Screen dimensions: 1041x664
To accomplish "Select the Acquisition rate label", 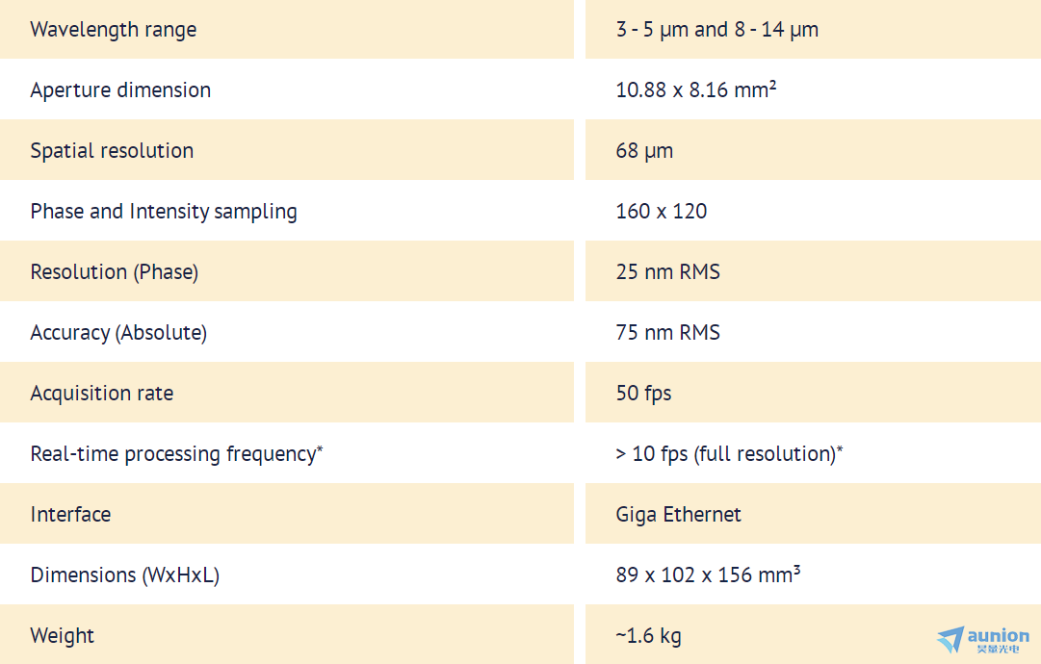I will click(102, 394).
